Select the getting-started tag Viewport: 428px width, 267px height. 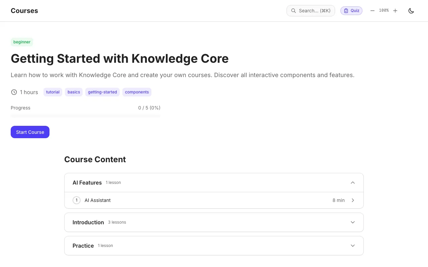coord(102,92)
